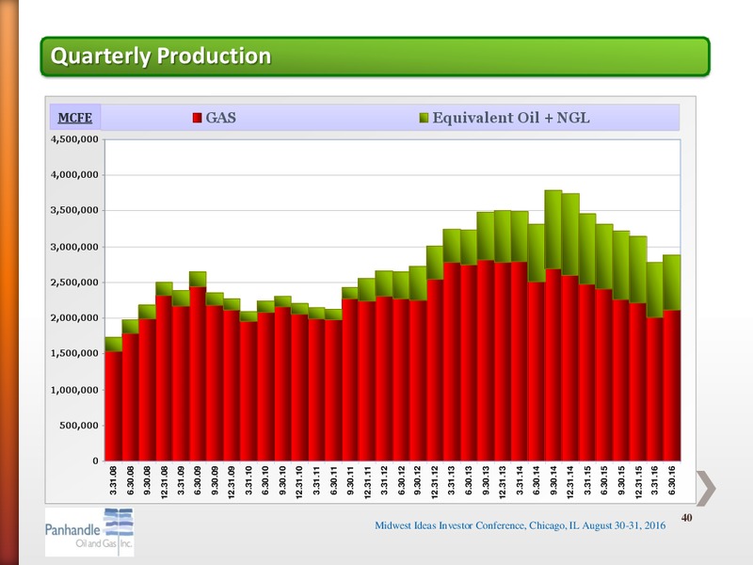Click the 3.31.16 x-axis label

click(x=655, y=480)
